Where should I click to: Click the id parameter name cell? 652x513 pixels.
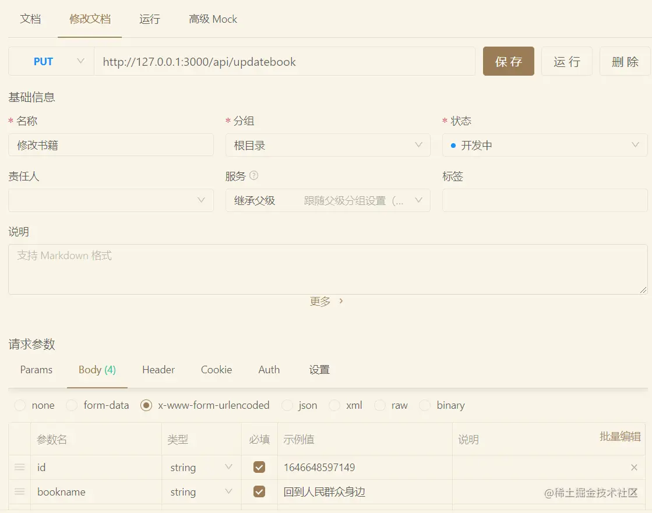click(96, 468)
